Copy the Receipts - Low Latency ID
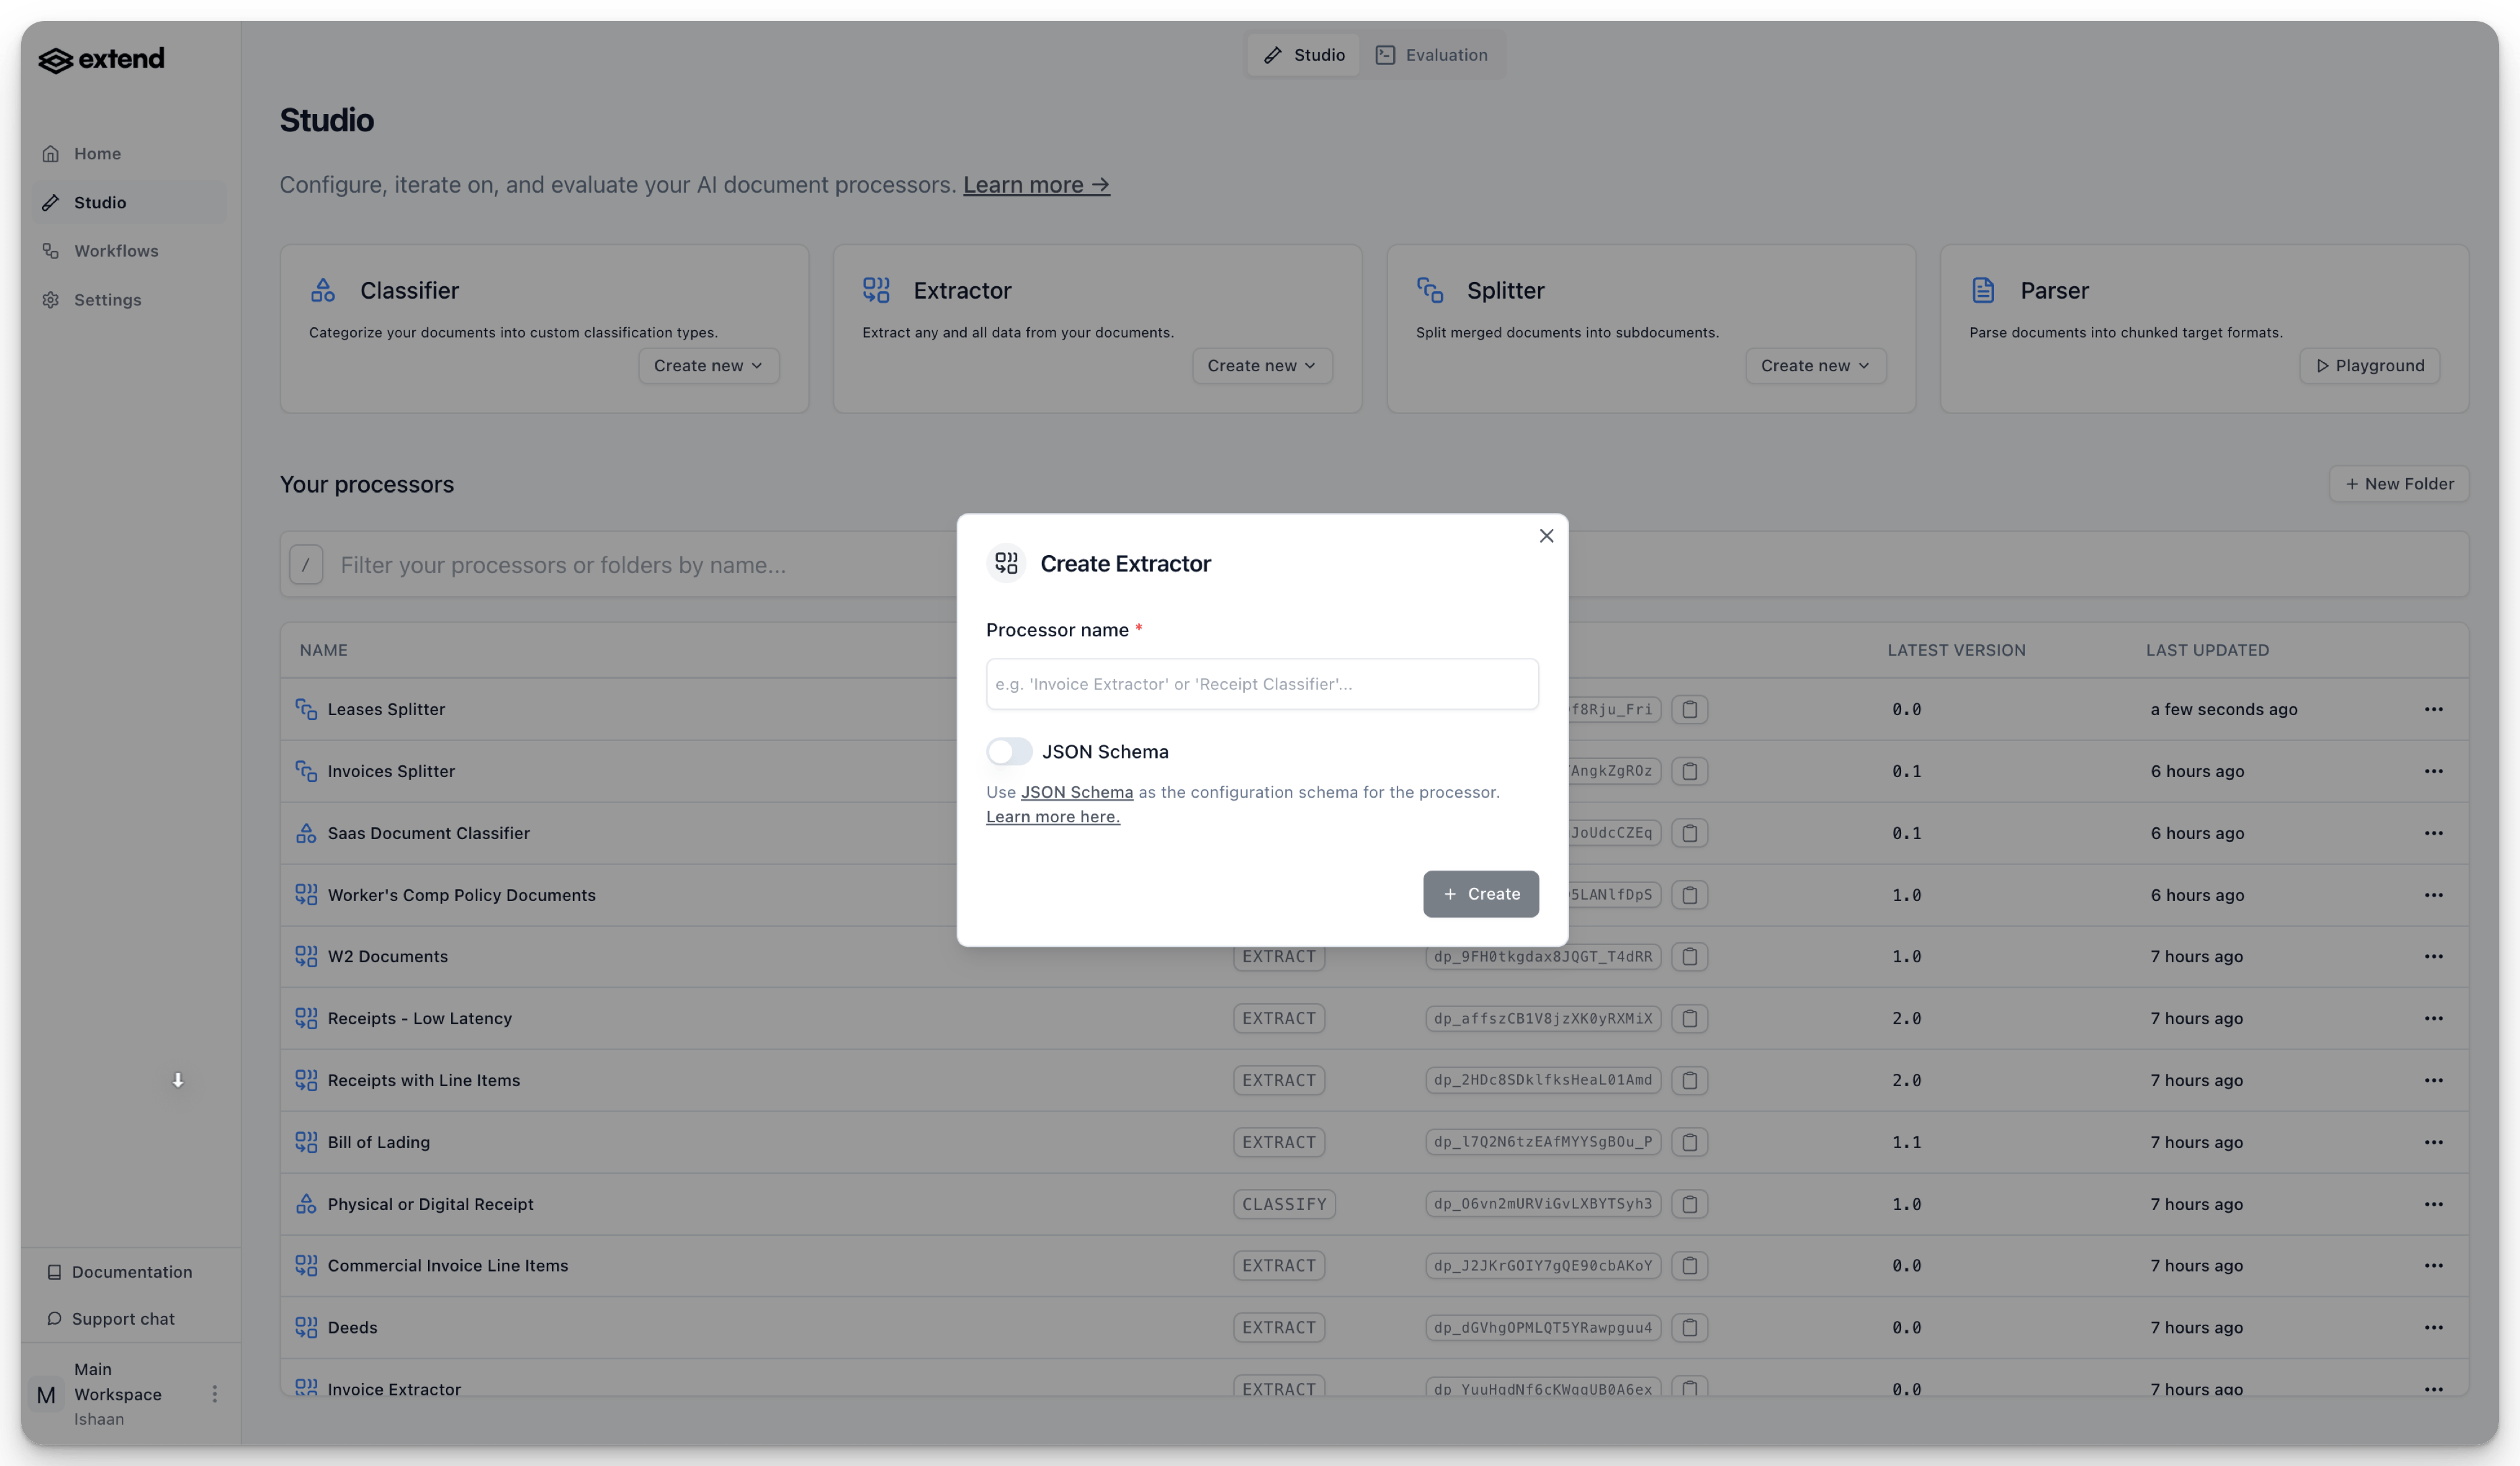 click(x=1689, y=1019)
